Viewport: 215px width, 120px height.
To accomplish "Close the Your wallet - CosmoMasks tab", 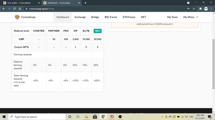I will point(39,3).
